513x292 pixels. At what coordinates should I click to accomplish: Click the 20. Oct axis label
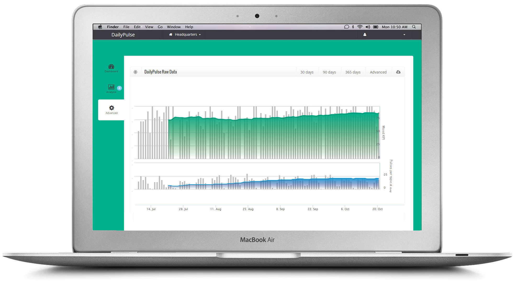click(377, 209)
